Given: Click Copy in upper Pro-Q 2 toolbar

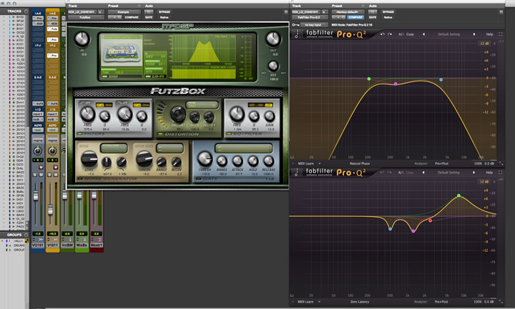Looking at the screenshot, I should tap(410, 34).
